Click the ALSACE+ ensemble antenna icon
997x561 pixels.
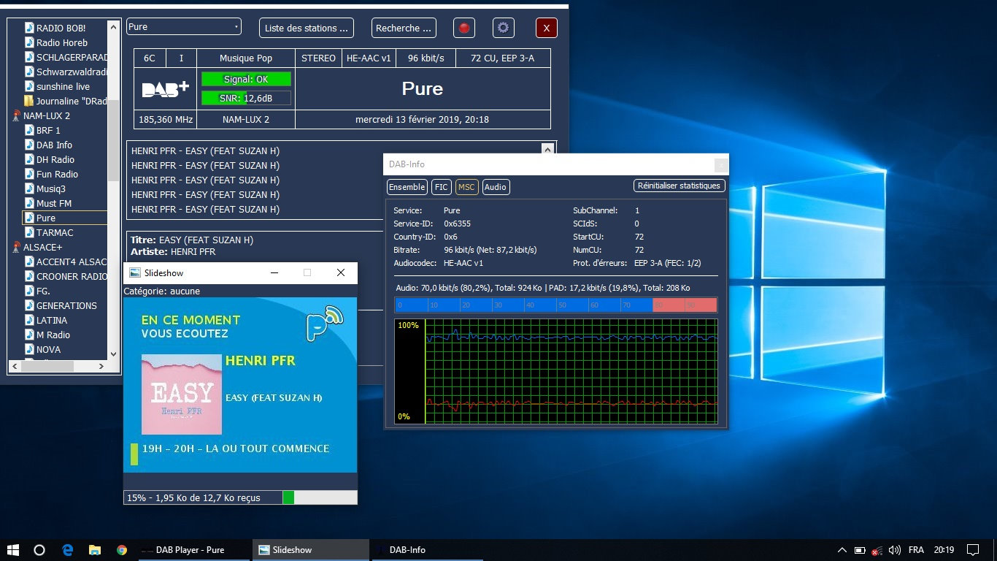16,248
